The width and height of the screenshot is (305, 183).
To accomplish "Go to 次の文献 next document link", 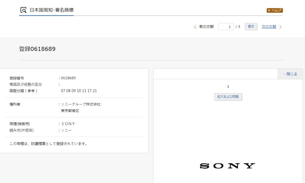I will (x=269, y=27).
